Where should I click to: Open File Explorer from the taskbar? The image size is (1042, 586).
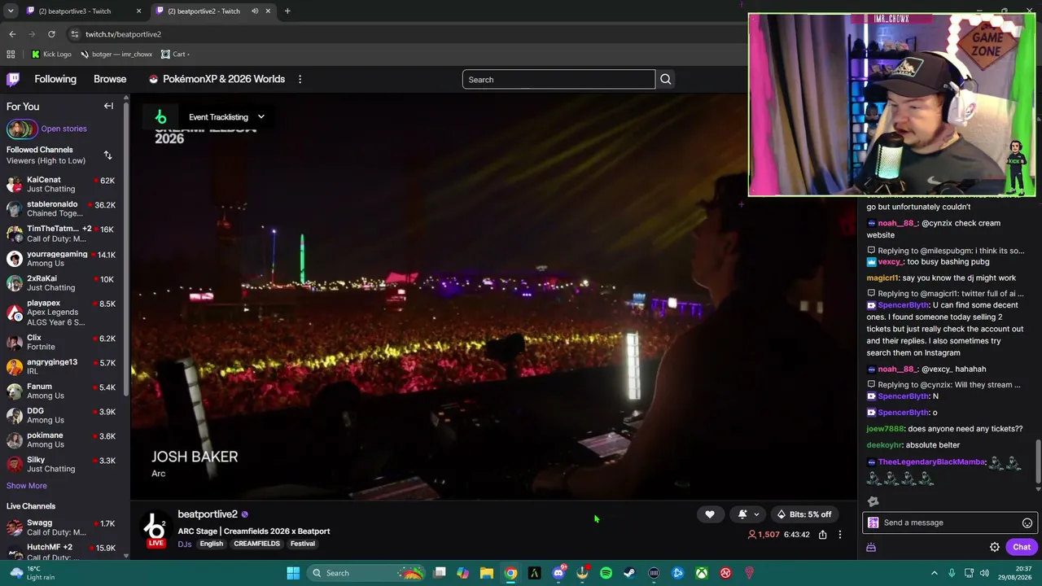(x=487, y=573)
